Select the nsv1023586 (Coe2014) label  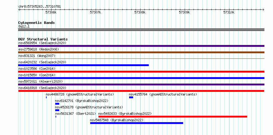point(37,69)
